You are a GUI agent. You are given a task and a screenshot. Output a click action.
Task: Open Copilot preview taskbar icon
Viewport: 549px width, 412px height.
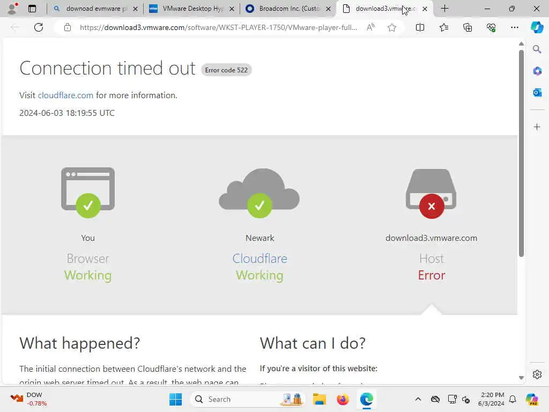pyautogui.click(x=532, y=399)
